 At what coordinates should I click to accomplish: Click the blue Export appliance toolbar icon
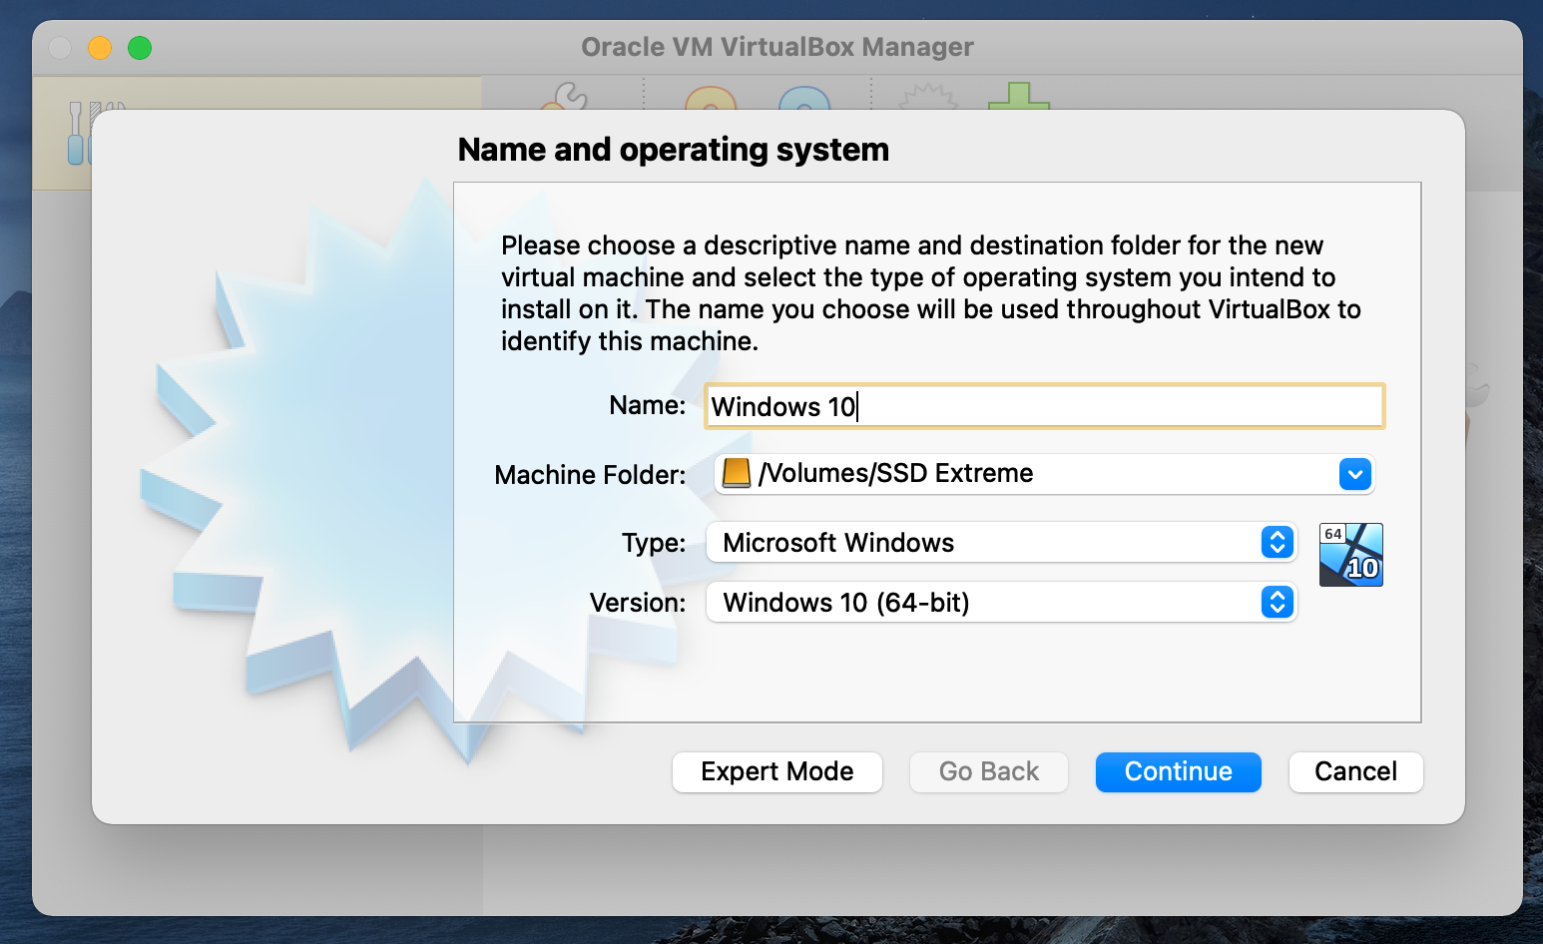click(x=803, y=105)
